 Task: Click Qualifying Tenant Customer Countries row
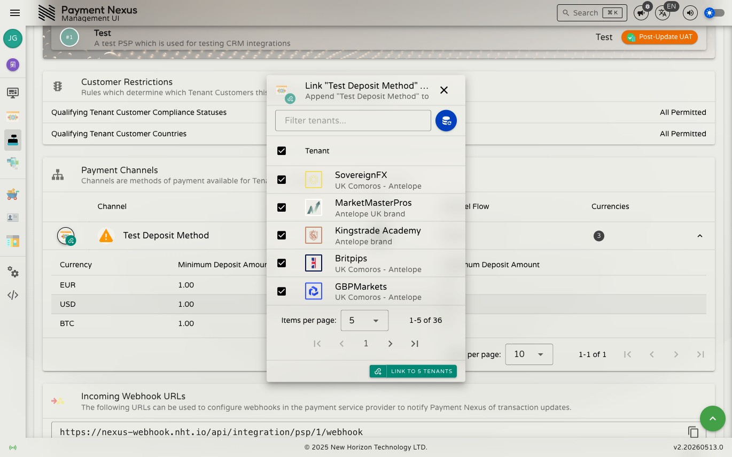[379, 134]
